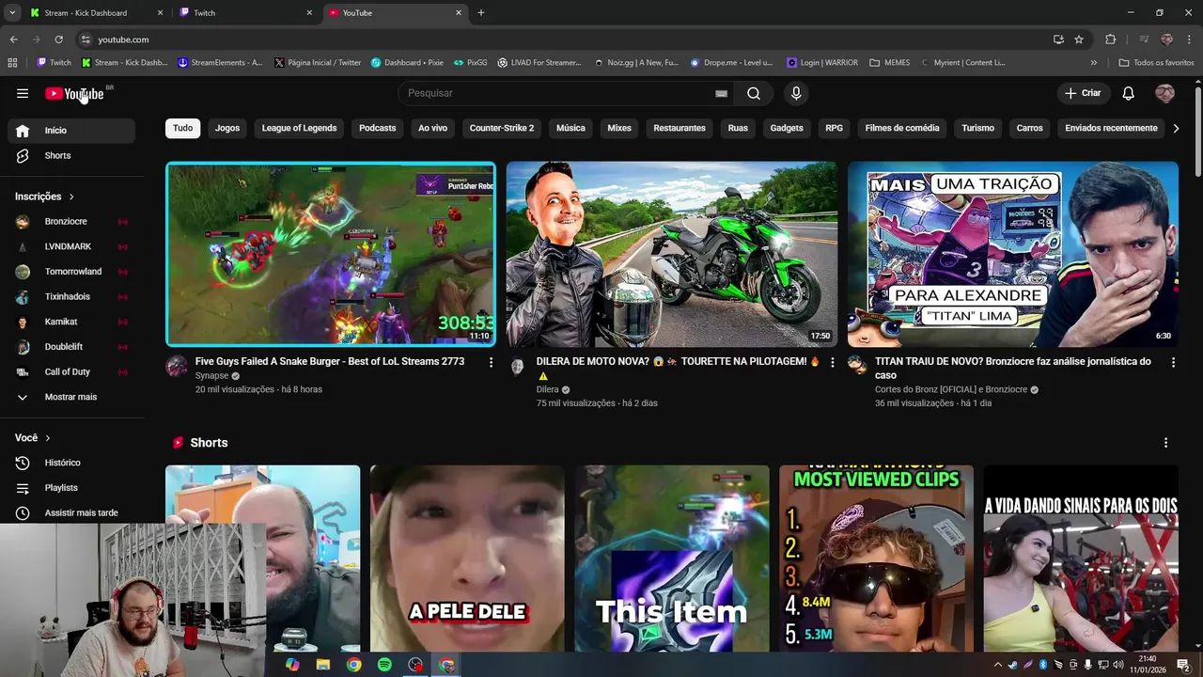Show hidden bookmarks with double chevron
The image size is (1203, 677).
[1093, 63]
